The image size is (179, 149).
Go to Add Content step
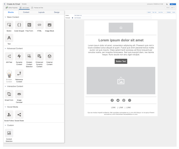24,8
